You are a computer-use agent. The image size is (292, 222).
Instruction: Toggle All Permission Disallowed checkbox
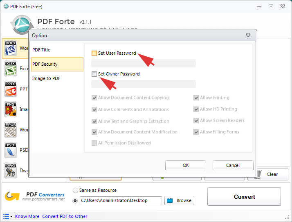(x=94, y=143)
